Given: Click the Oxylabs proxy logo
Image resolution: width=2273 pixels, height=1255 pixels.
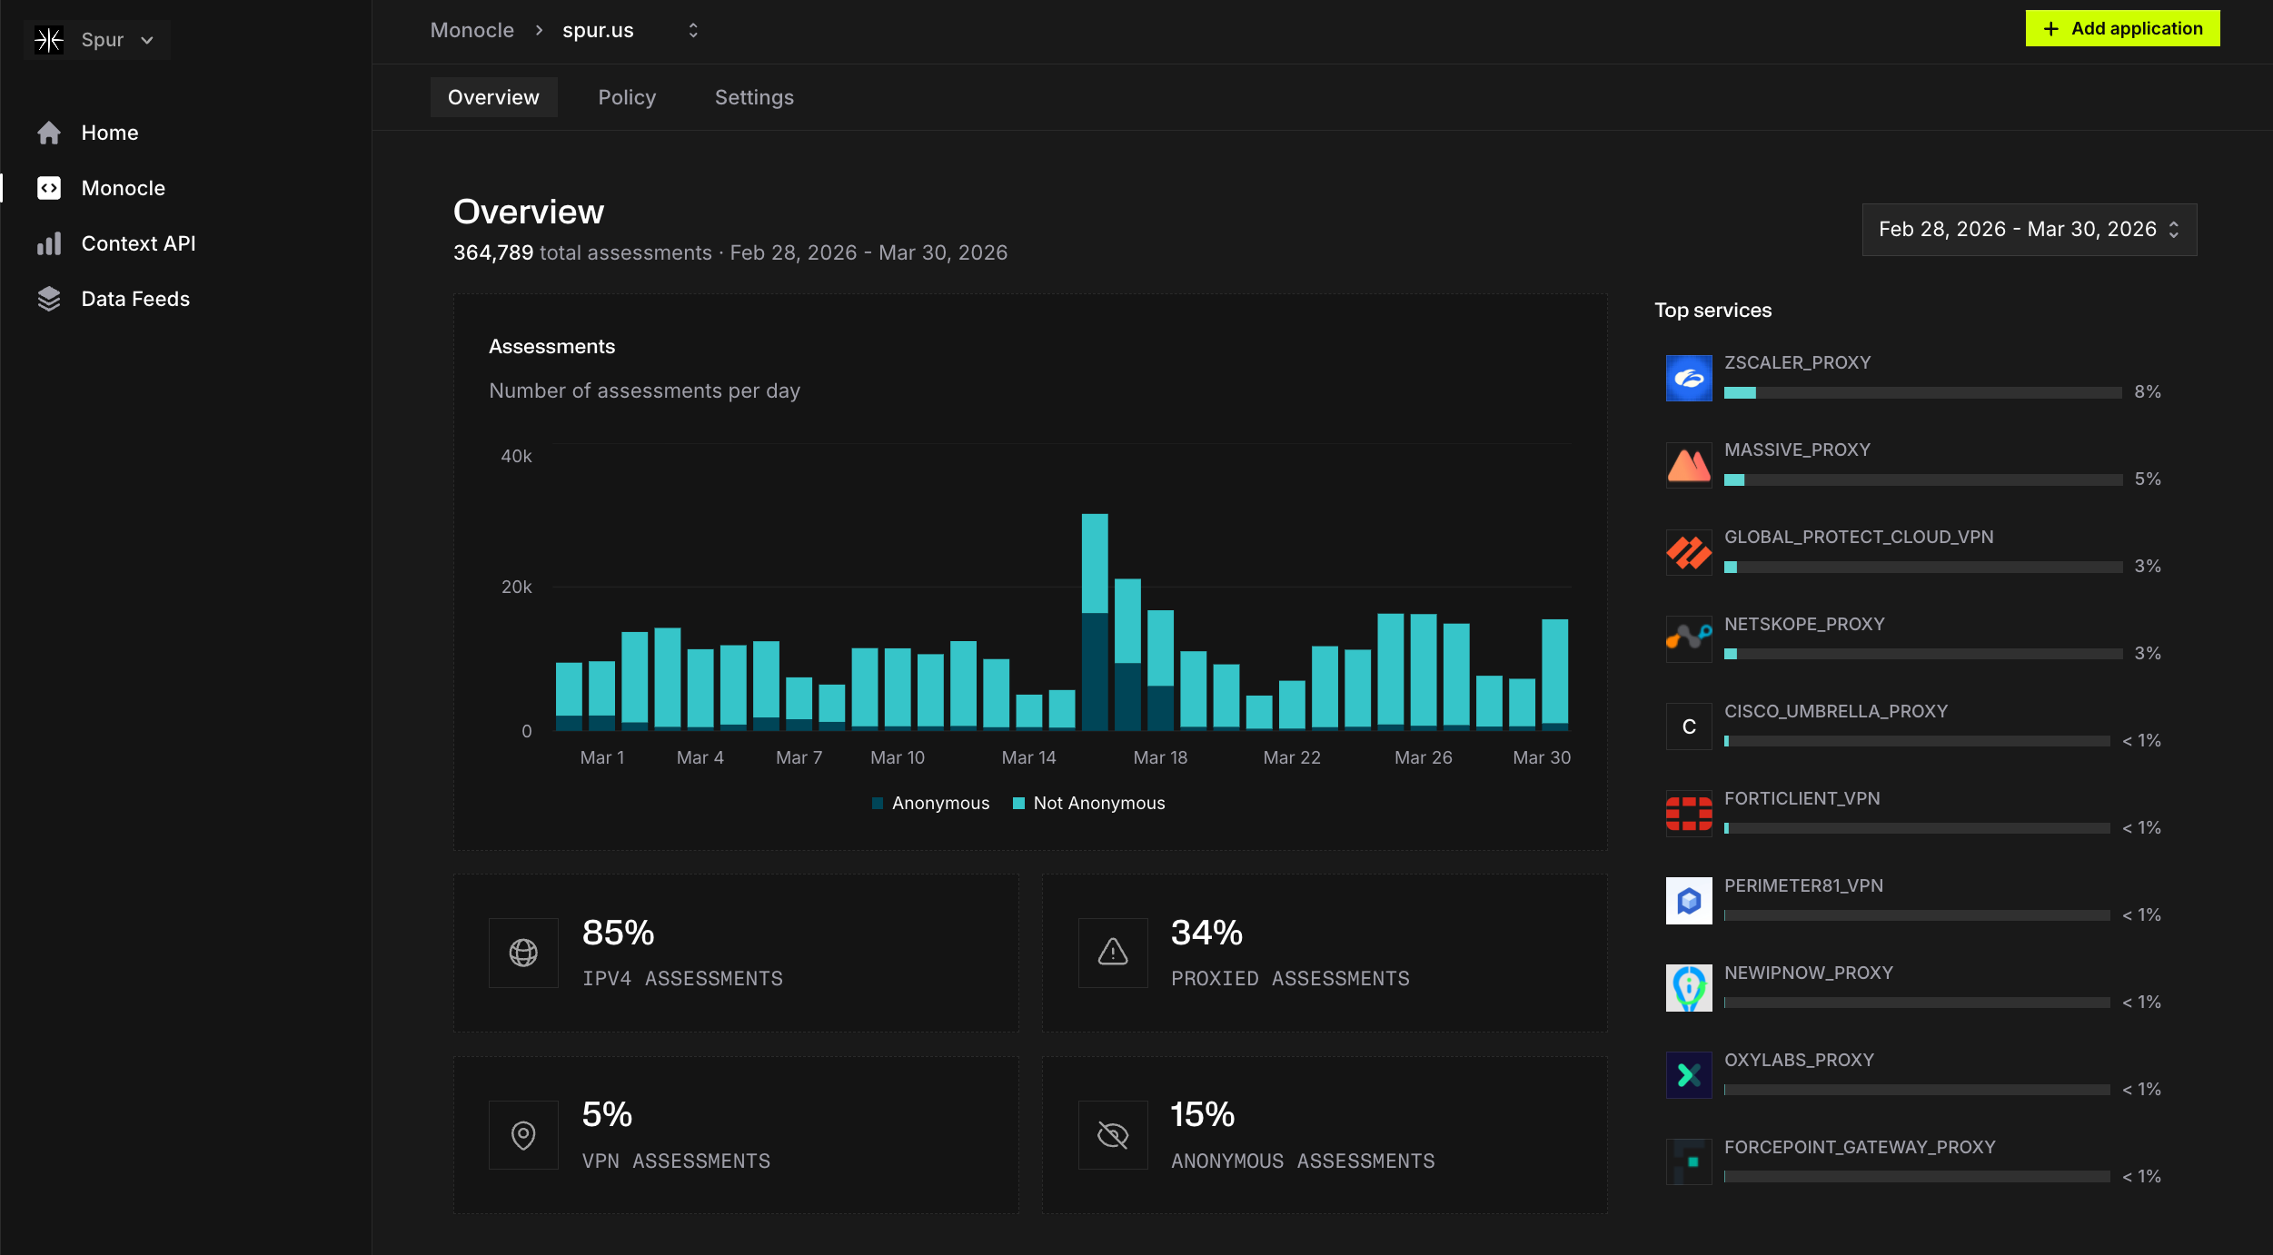Looking at the screenshot, I should [1688, 1075].
